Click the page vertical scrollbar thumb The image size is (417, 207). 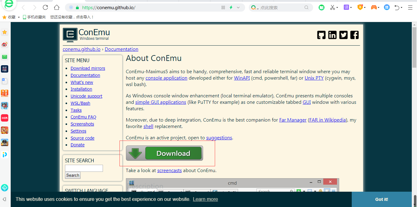click(x=414, y=47)
